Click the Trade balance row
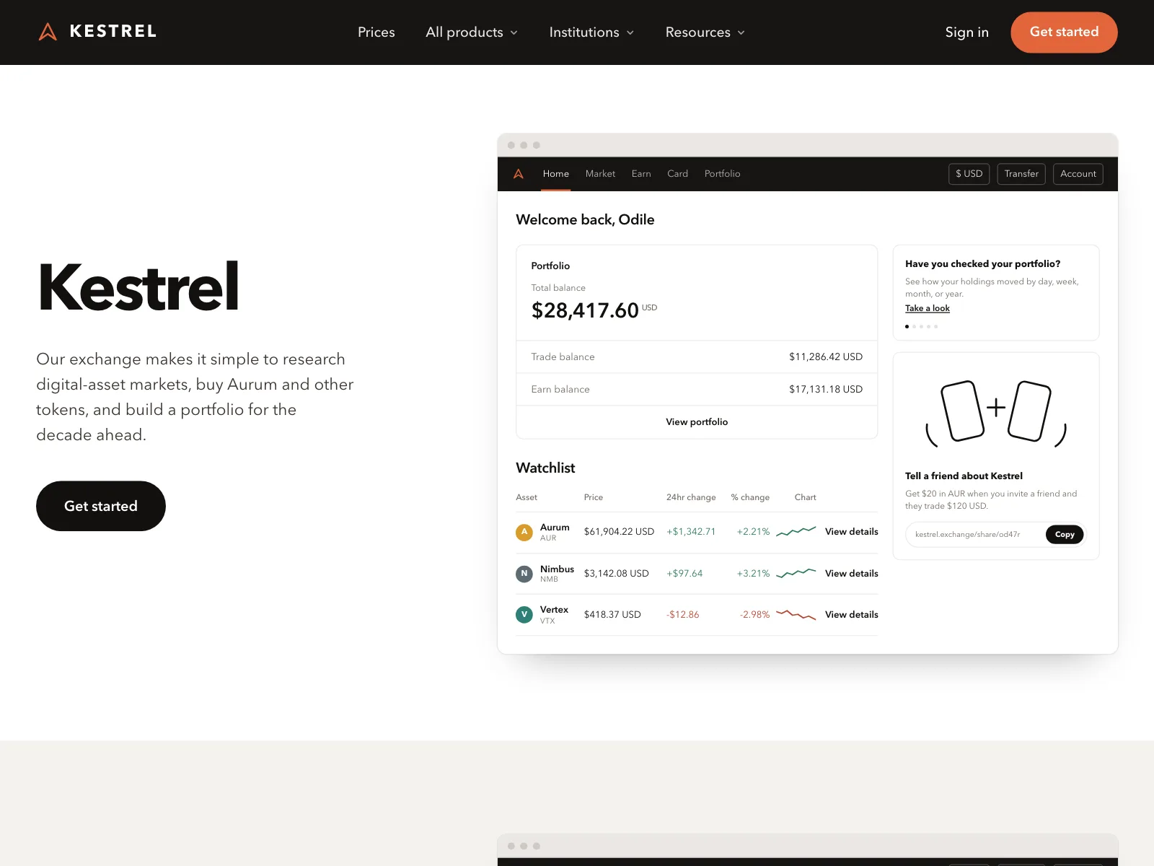1154x866 pixels. 697,357
